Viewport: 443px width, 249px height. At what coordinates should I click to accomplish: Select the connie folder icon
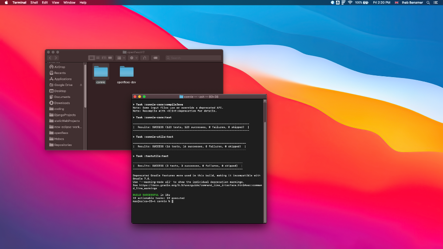[101, 72]
